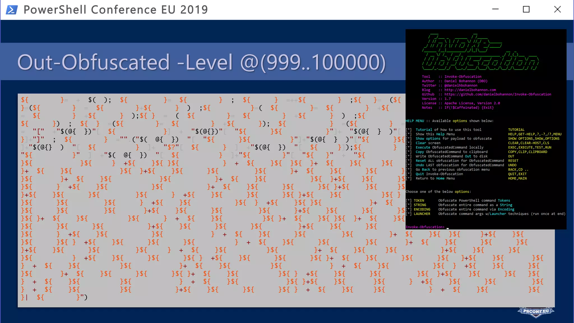Click the 'EXEC,EXECUTE,TEST,RUN' command aliases

pyautogui.click(x=530, y=147)
